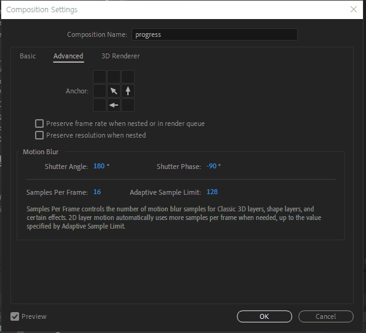Select the middle-left anchor cell

(100, 91)
